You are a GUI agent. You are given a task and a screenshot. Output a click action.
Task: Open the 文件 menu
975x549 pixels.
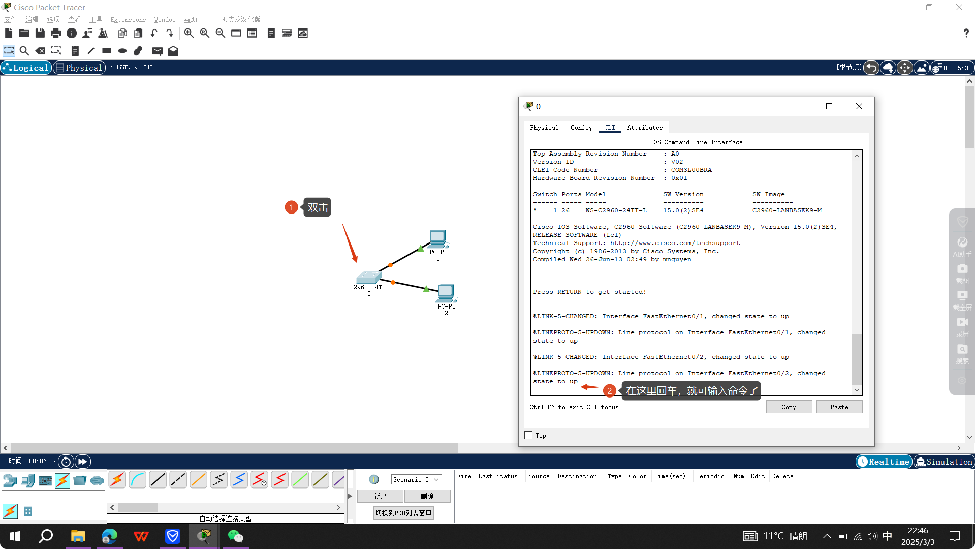(11, 19)
